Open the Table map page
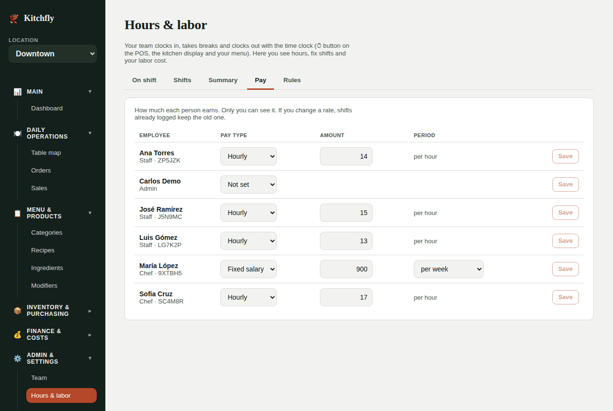This screenshot has width=613, height=411. (46, 153)
